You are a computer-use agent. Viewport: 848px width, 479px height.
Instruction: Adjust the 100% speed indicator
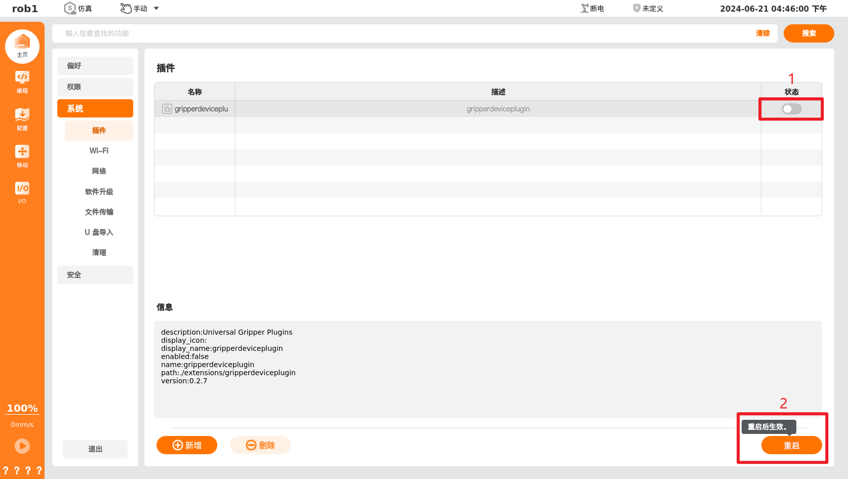pos(22,408)
